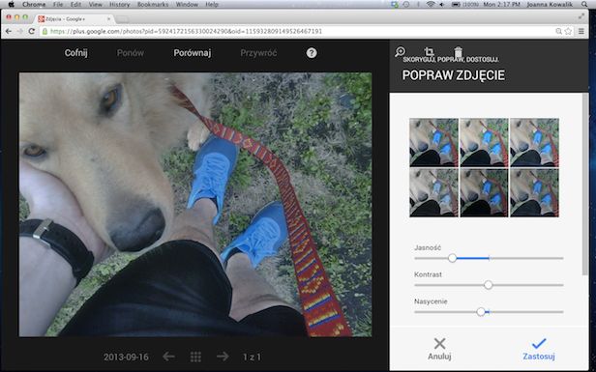This screenshot has width=596, height=372.
Task: Close the Zdjęcia tab with X
Action: point(109,18)
